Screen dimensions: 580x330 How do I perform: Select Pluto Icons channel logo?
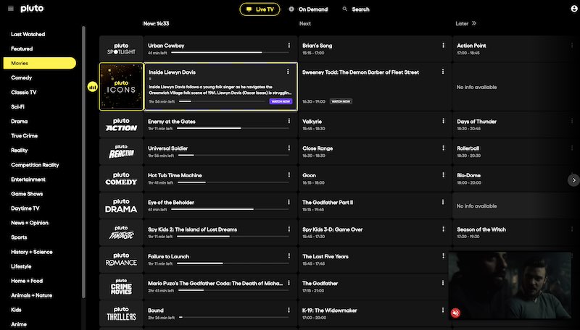pyautogui.click(x=121, y=87)
